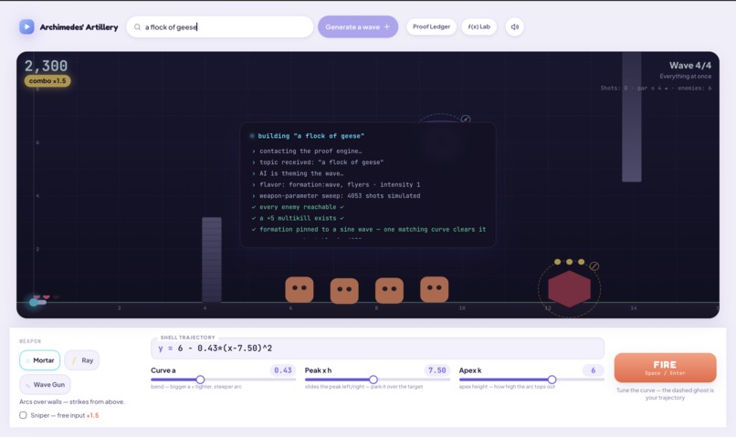Image resolution: width=736 pixels, height=437 pixels.
Task: Click the Apex k value 6
Action: coord(593,370)
